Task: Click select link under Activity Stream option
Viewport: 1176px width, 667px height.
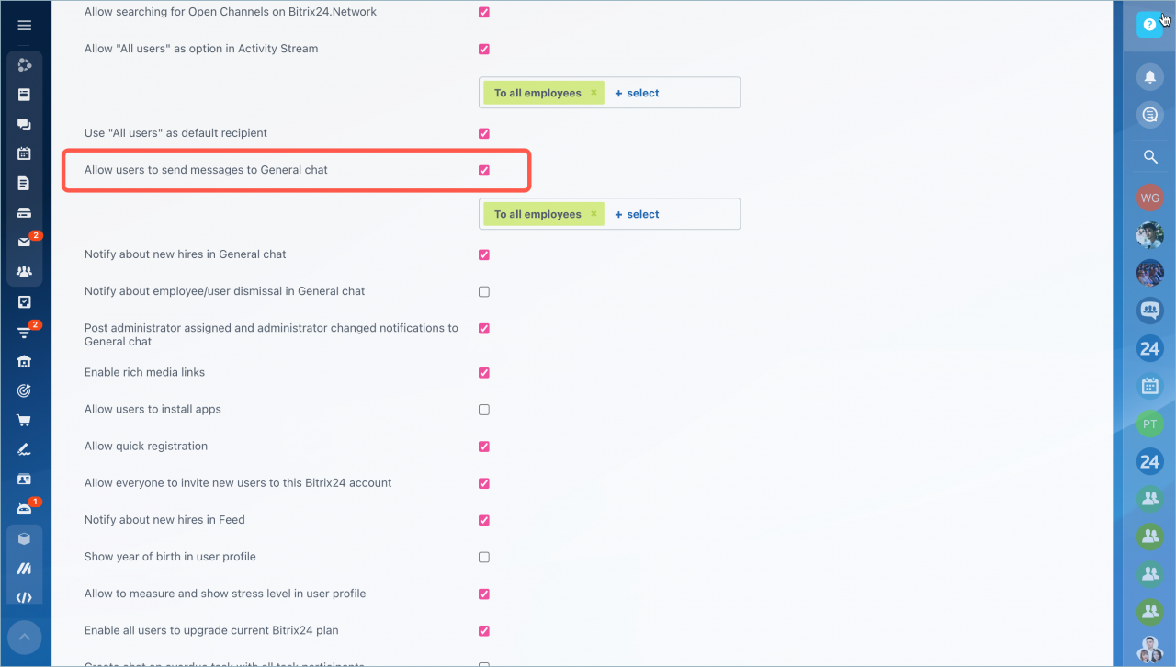Action: (x=638, y=93)
